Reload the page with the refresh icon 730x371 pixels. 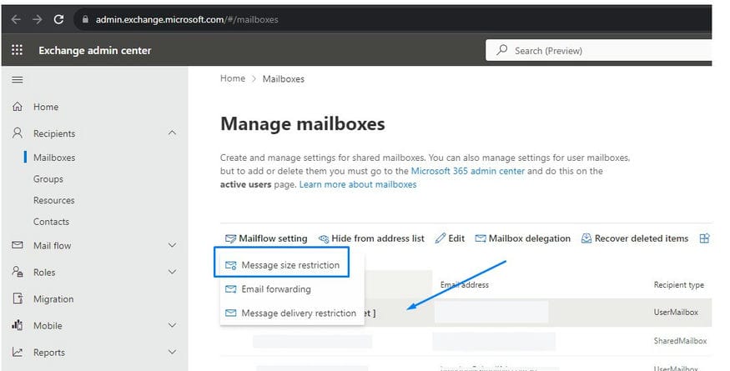tap(58, 19)
